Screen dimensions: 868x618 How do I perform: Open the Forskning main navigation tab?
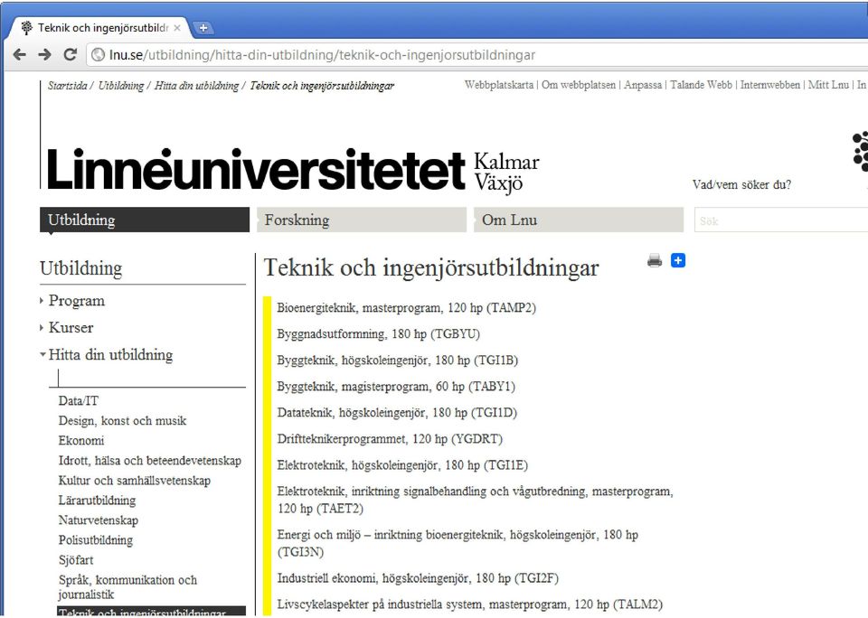pyautogui.click(x=362, y=220)
